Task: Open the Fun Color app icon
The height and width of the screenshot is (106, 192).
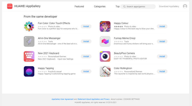Action: point(29,26)
